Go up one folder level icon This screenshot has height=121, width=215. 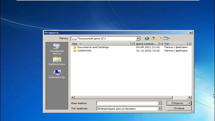[x=153, y=38]
